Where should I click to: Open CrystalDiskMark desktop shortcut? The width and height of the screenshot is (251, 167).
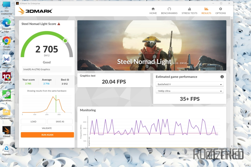point(6,95)
